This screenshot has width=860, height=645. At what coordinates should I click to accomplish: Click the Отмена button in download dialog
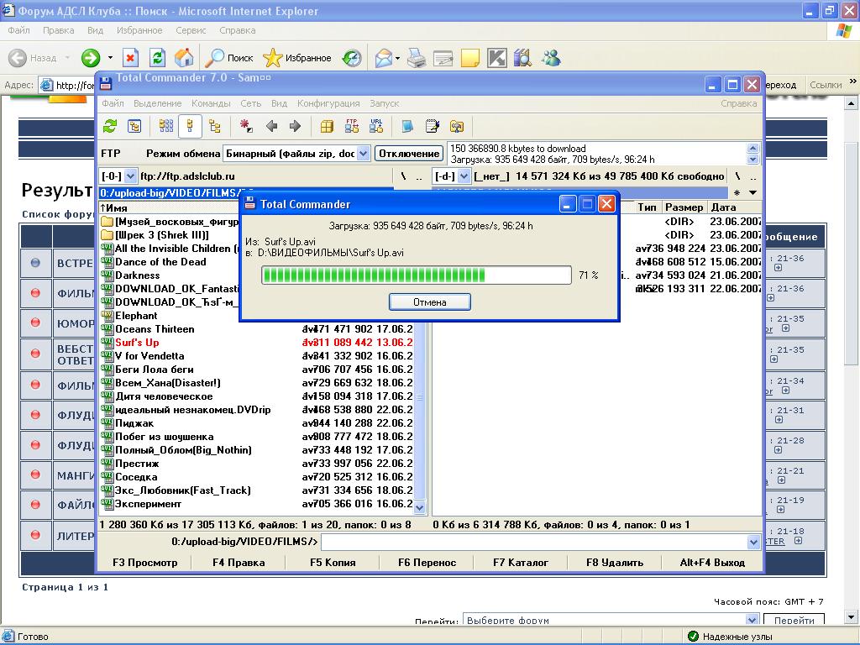(x=429, y=302)
